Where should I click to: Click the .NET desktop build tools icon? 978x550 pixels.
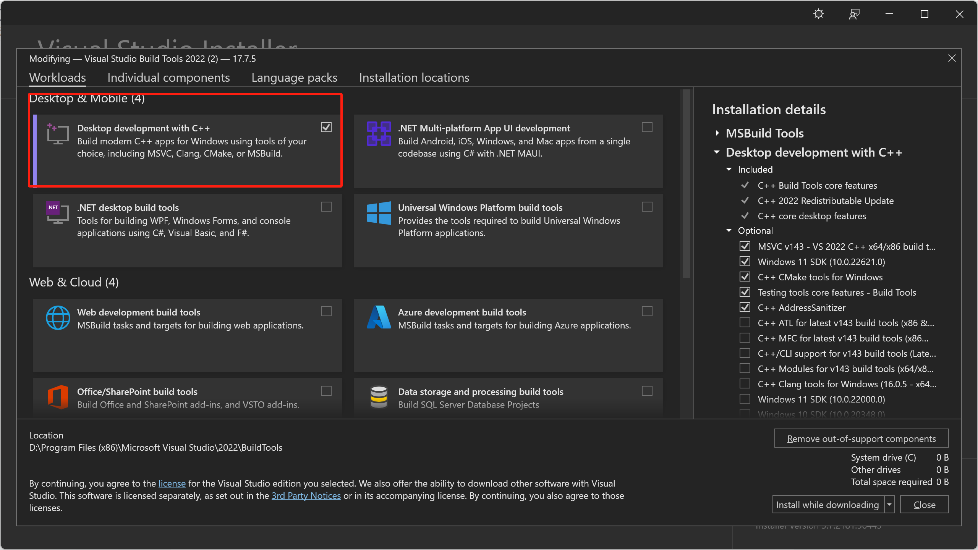[x=58, y=213]
